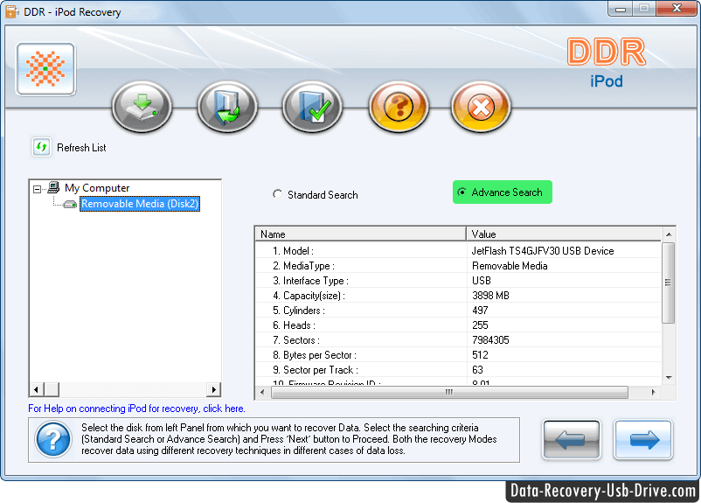
Task: Click the '3. Interface Type :' row name
Action: pos(310,281)
